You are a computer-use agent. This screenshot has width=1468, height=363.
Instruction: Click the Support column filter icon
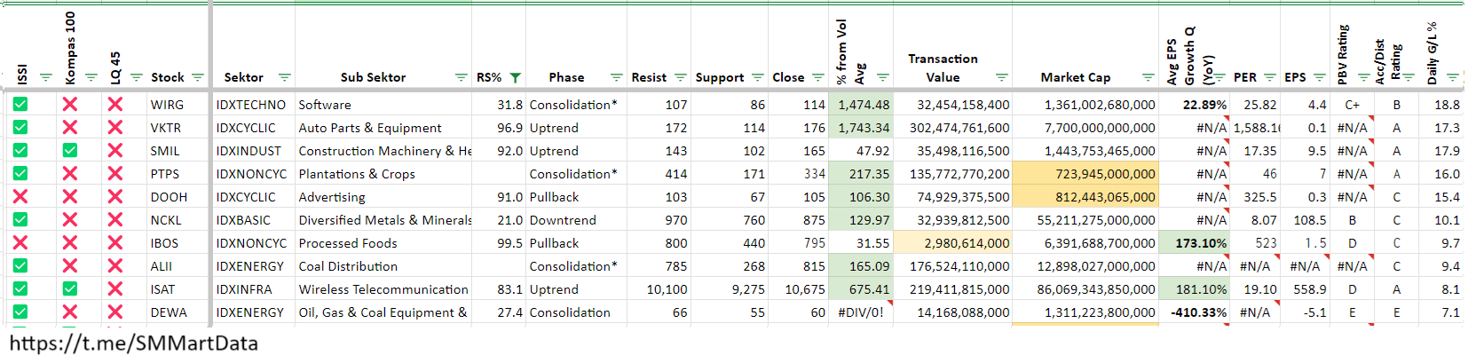point(757,78)
